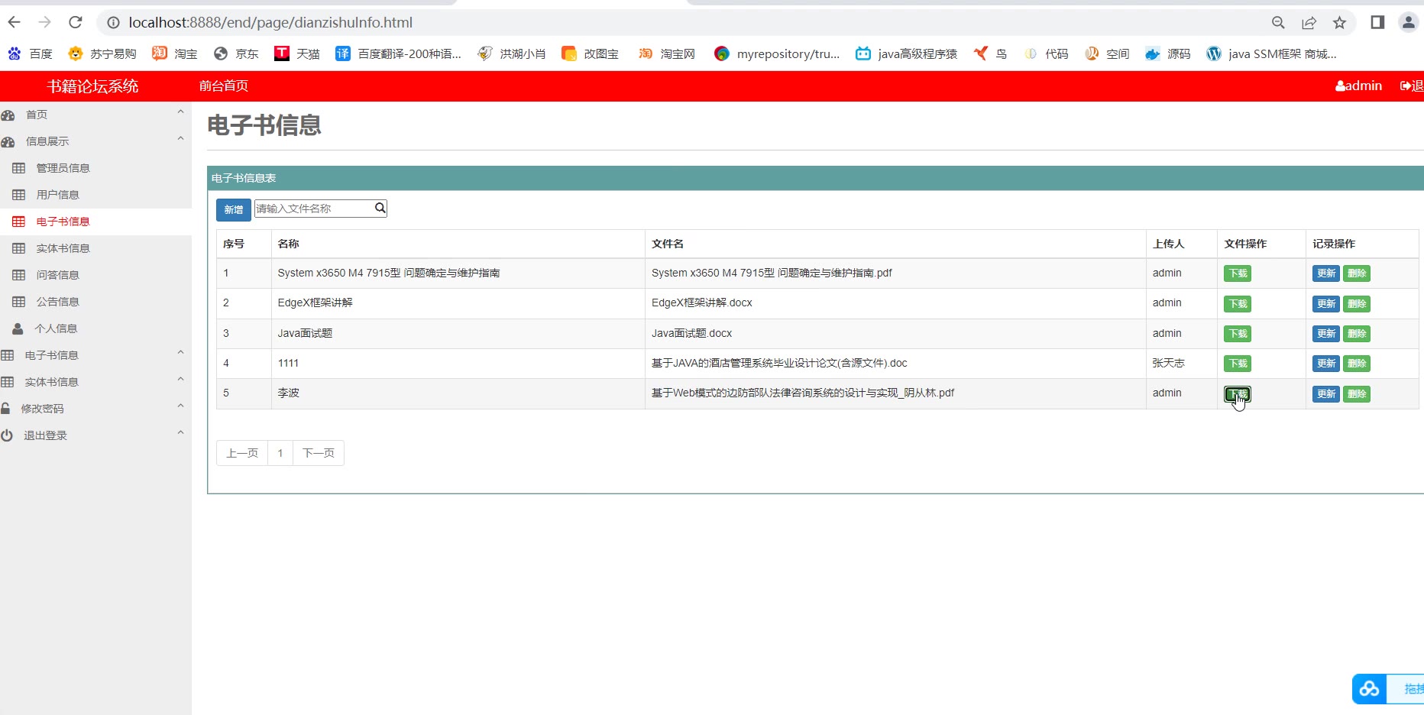Open the 淘宝 bookmark
Image resolution: width=1424 pixels, height=715 pixels.
174,53
